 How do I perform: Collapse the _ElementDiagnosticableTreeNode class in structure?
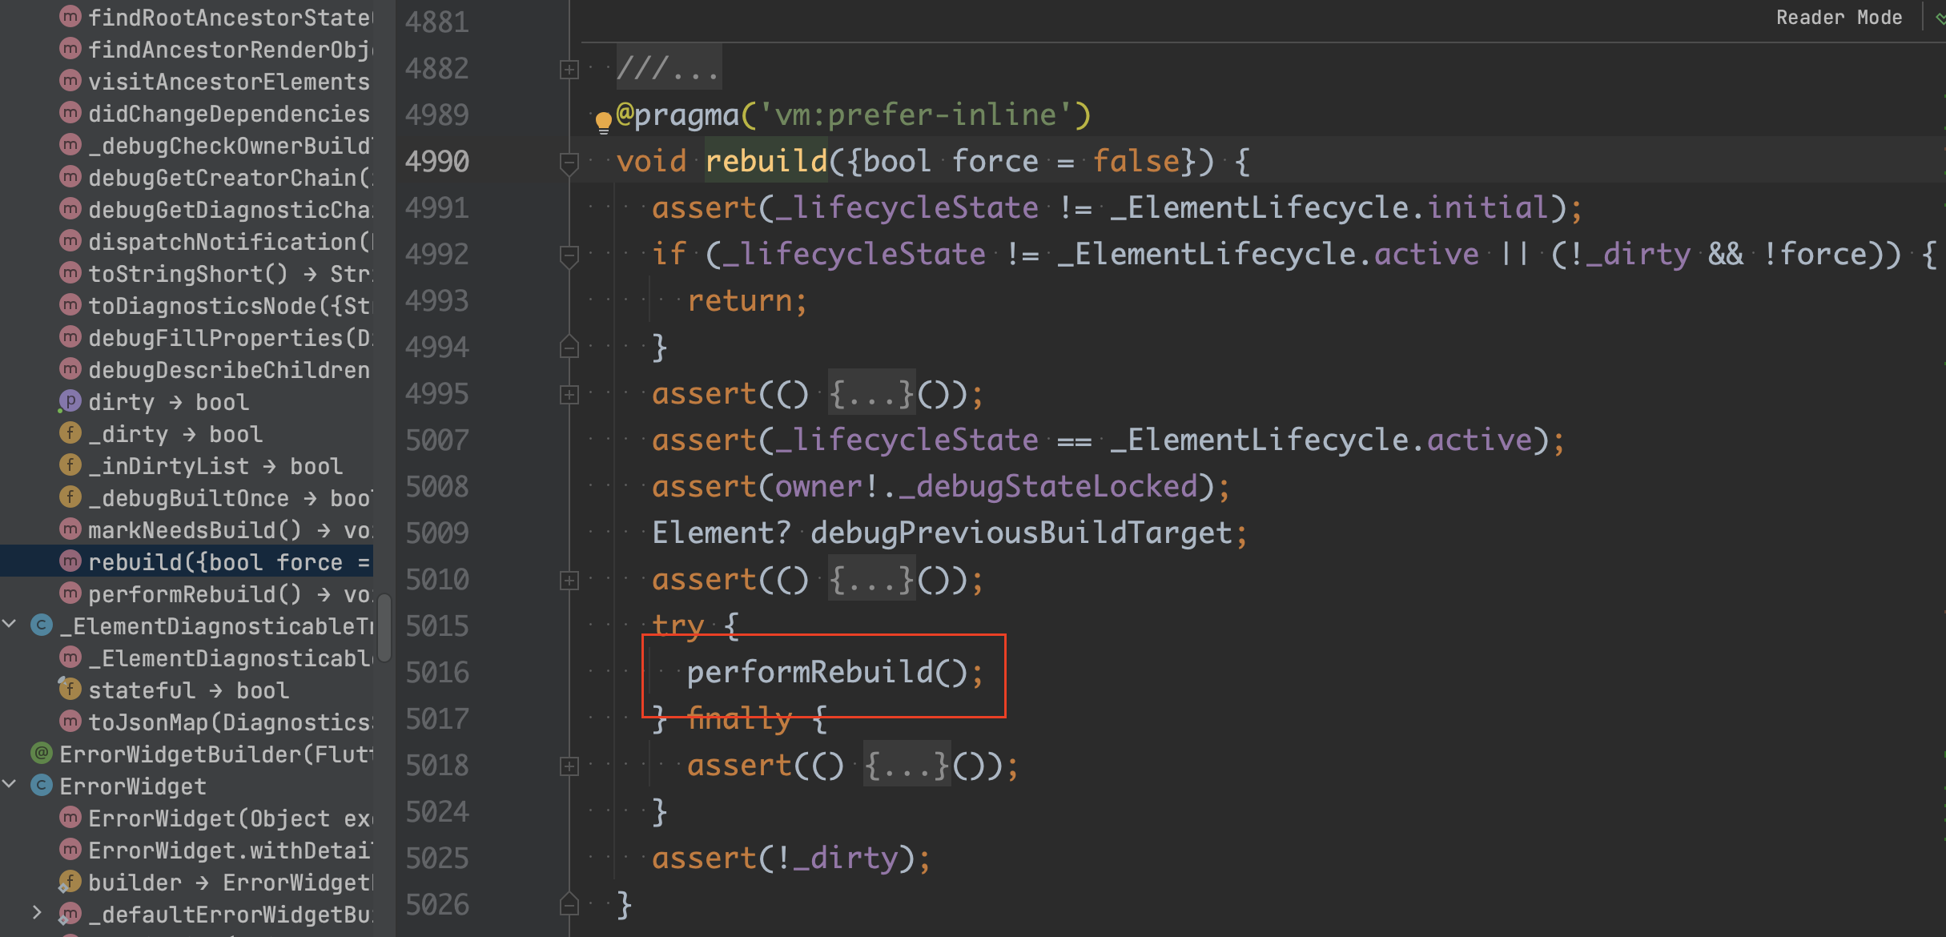pos(10,624)
